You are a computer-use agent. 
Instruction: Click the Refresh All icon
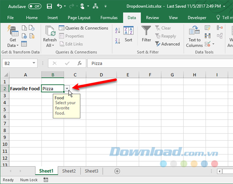(50, 31)
